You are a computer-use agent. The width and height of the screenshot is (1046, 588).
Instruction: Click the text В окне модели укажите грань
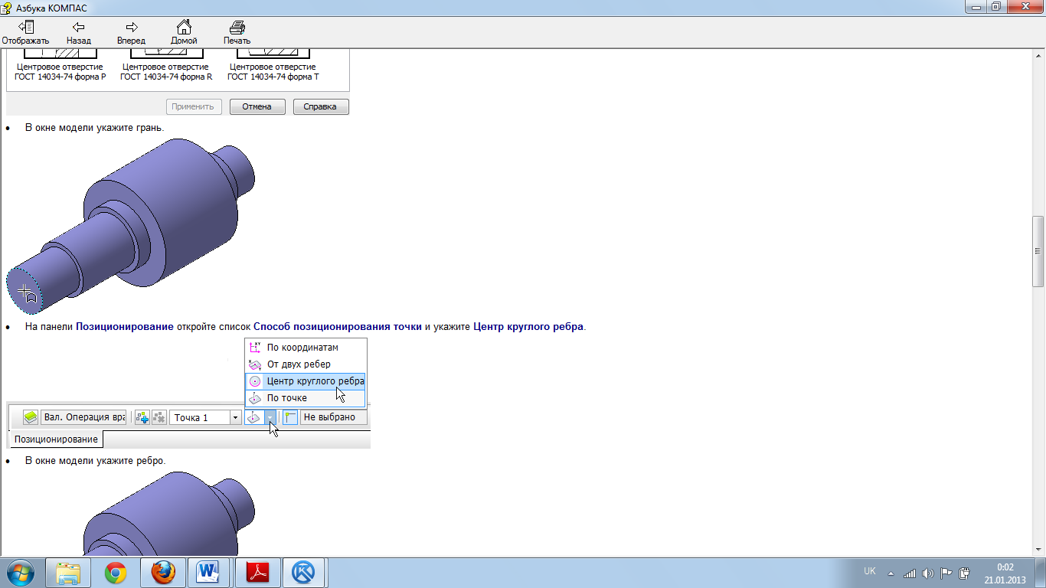(x=94, y=127)
